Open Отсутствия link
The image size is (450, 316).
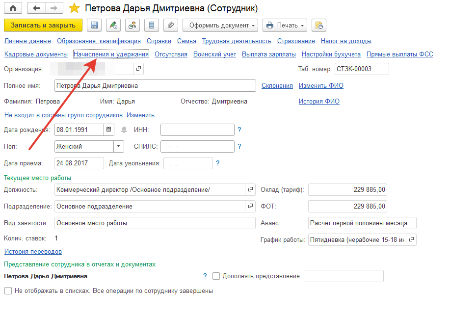pyautogui.click(x=171, y=54)
